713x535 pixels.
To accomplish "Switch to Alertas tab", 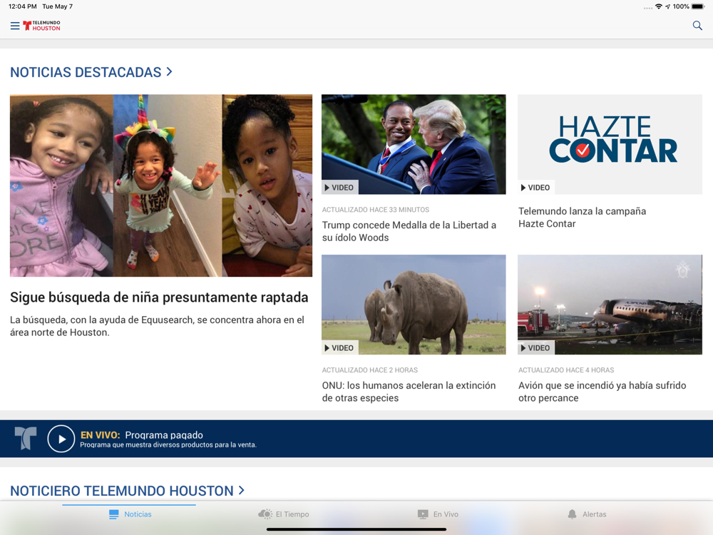I will click(x=587, y=514).
